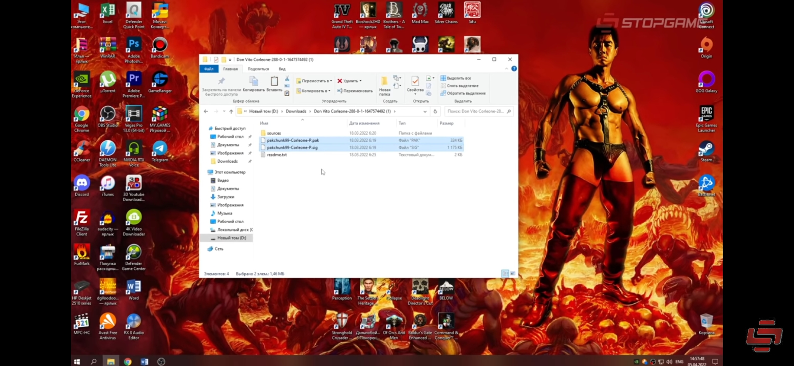This screenshot has height=366, width=794.
Task: Click the Вставить (Paste) clipboard icon
Action: click(x=274, y=82)
